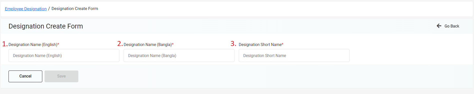Viewport: 474px width, 94px height.
Task: Click the red asterisk after the Short Name label
Action: click(283, 44)
